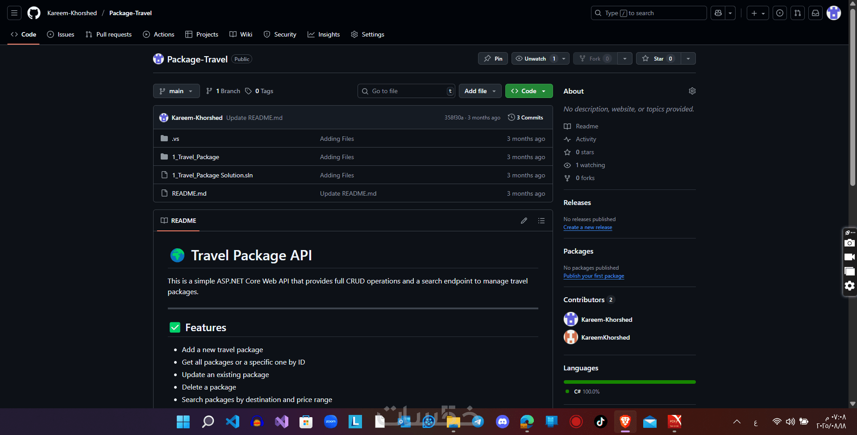Open the star lists dropdown arrow
Screen dimensions: 857x435
coord(688,58)
